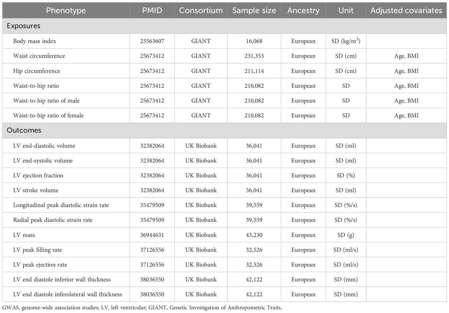The height and width of the screenshot is (313, 449).
Task: Click the LV peak ejection rate label
Action: [40, 265]
